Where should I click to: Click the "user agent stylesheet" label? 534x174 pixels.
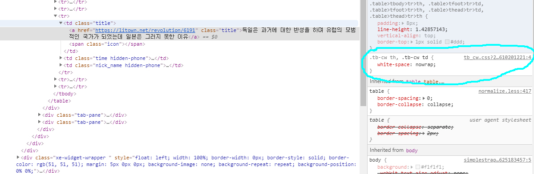point(501,120)
